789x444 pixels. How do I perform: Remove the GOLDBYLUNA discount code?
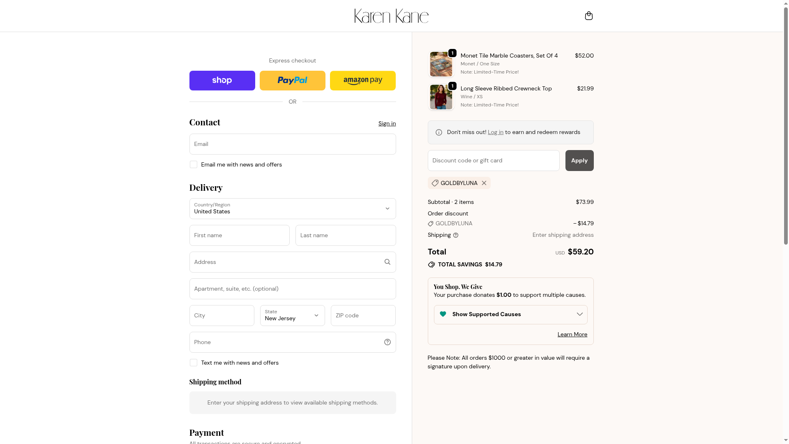[x=484, y=183]
